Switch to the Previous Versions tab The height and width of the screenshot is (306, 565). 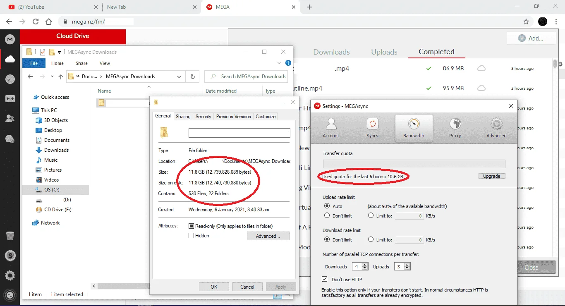click(x=233, y=117)
